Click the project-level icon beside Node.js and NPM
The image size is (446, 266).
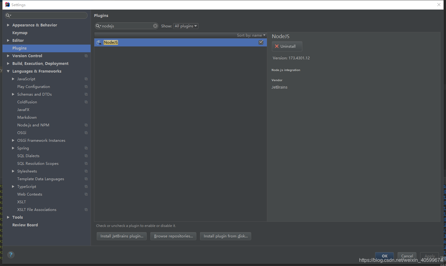pos(86,125)
